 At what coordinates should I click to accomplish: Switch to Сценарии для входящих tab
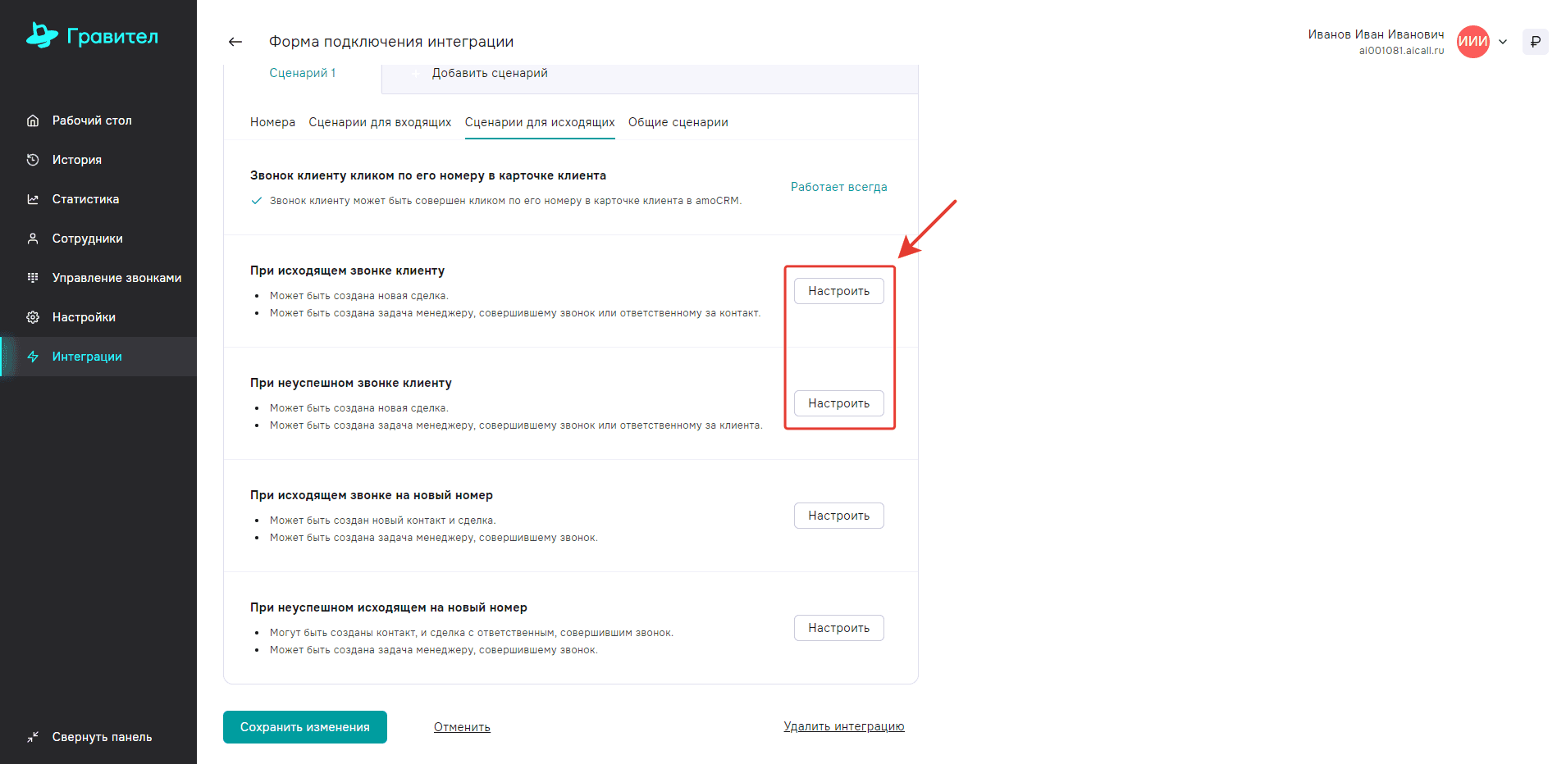tap(380, 122)
